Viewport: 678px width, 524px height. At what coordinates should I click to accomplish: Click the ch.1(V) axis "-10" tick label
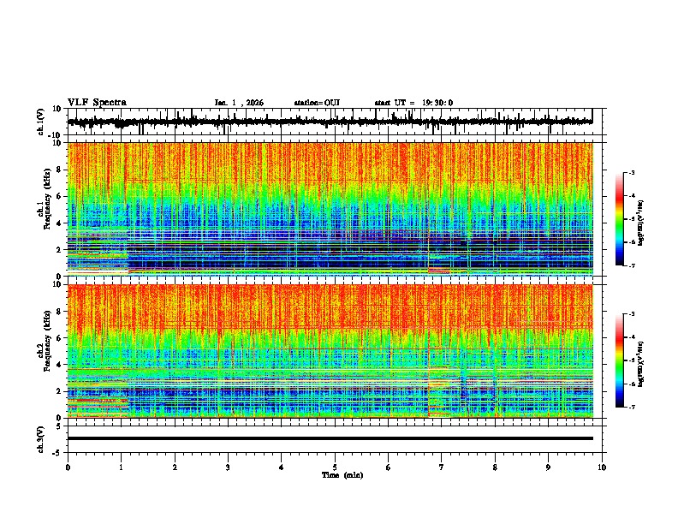[55, 135]
